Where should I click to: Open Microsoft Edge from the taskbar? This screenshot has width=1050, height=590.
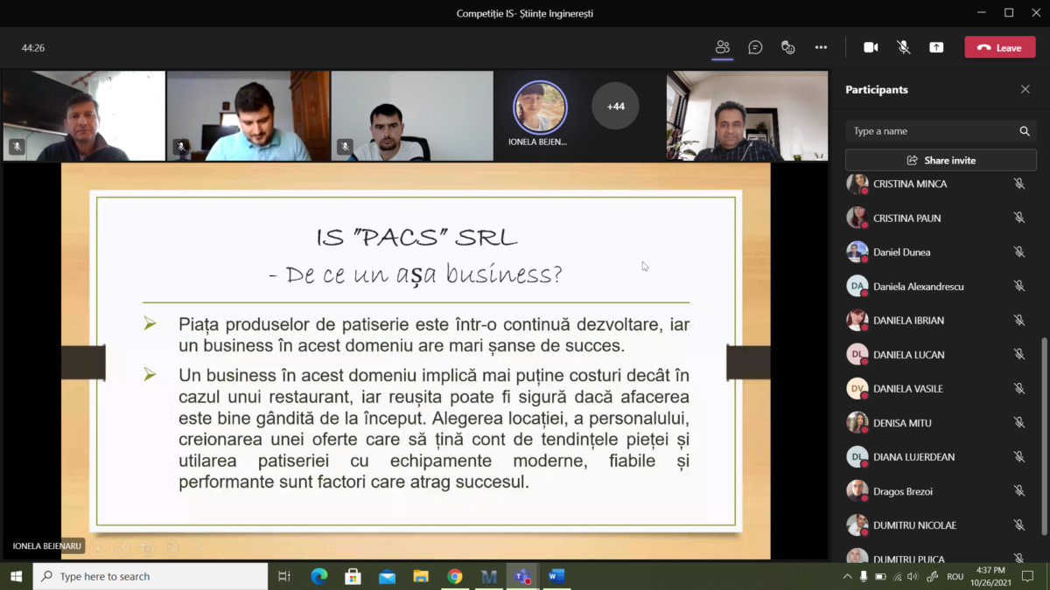[x=319, y=576]
